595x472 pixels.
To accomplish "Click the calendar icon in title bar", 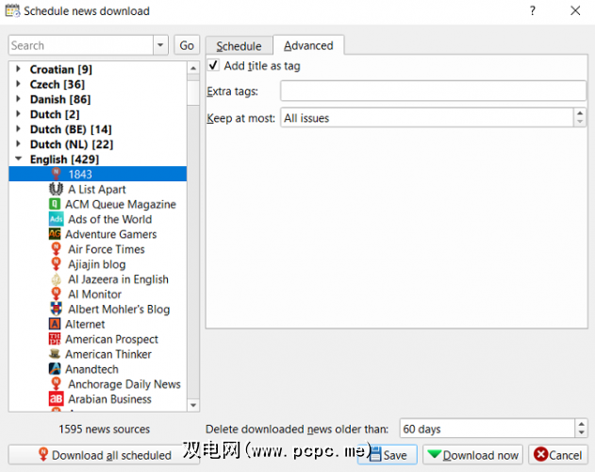I will tap(12, 10).
